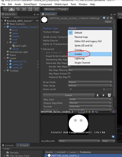This screenshot has height=157, width=122.
Task: Choose Sprite (2D and UI) texture type
Action: tap(90, 46)
